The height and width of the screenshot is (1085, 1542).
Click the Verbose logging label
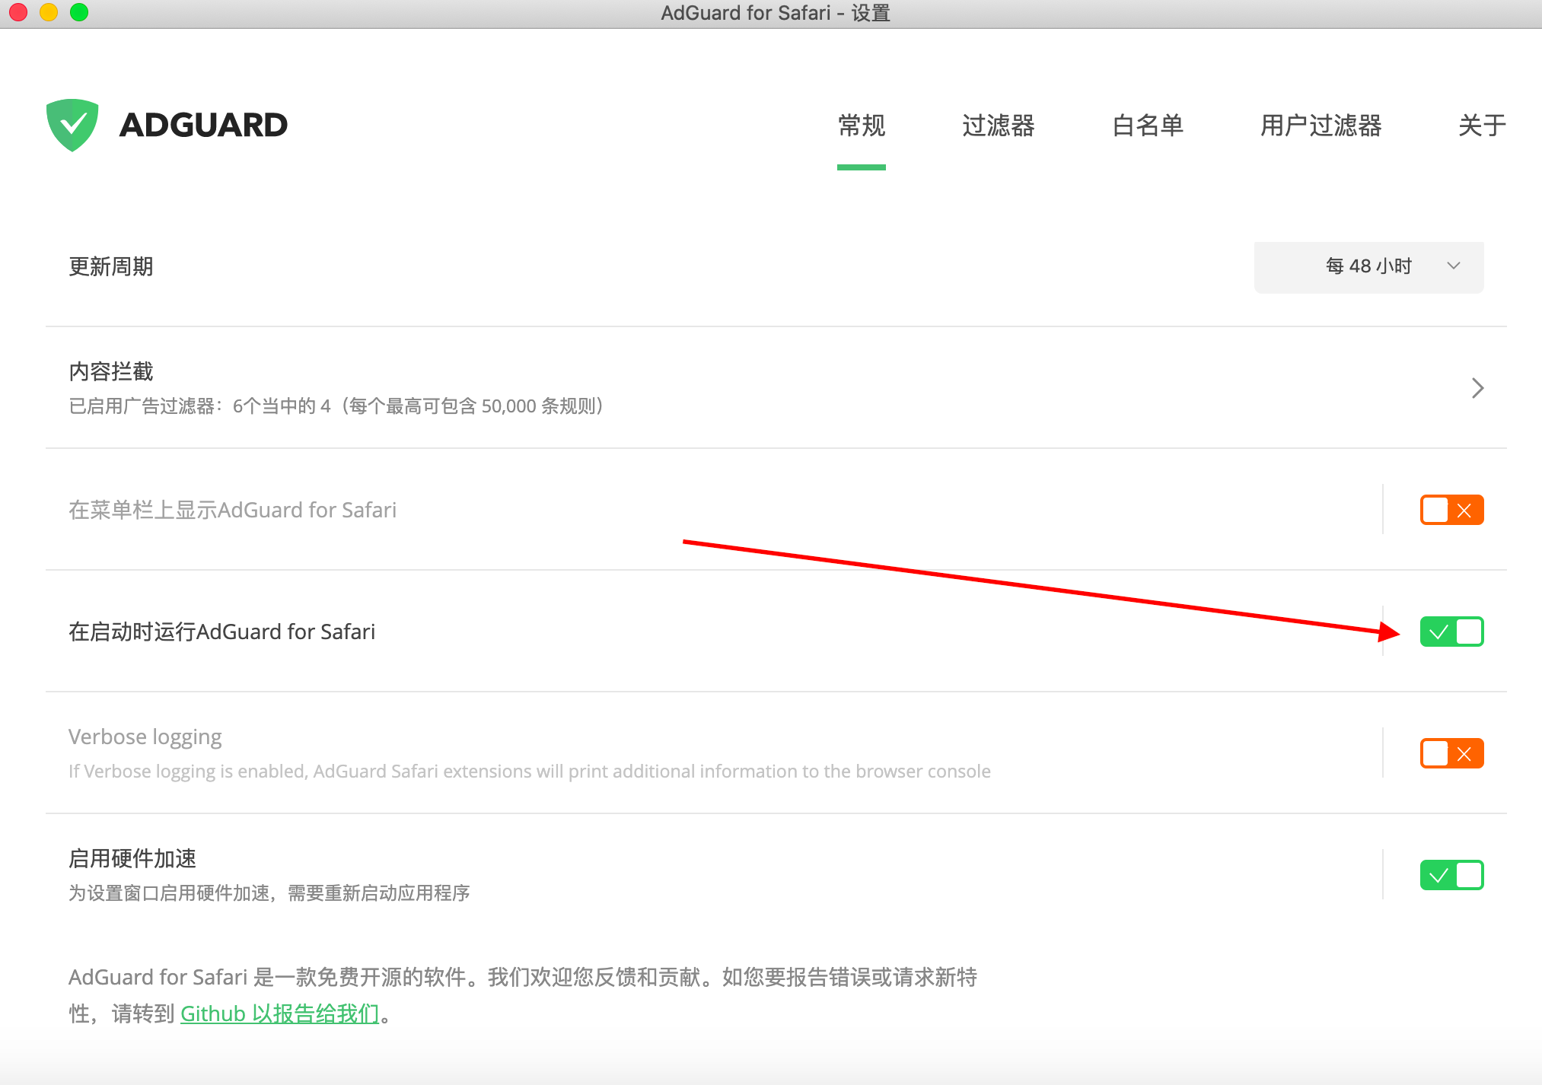[145, 737]
